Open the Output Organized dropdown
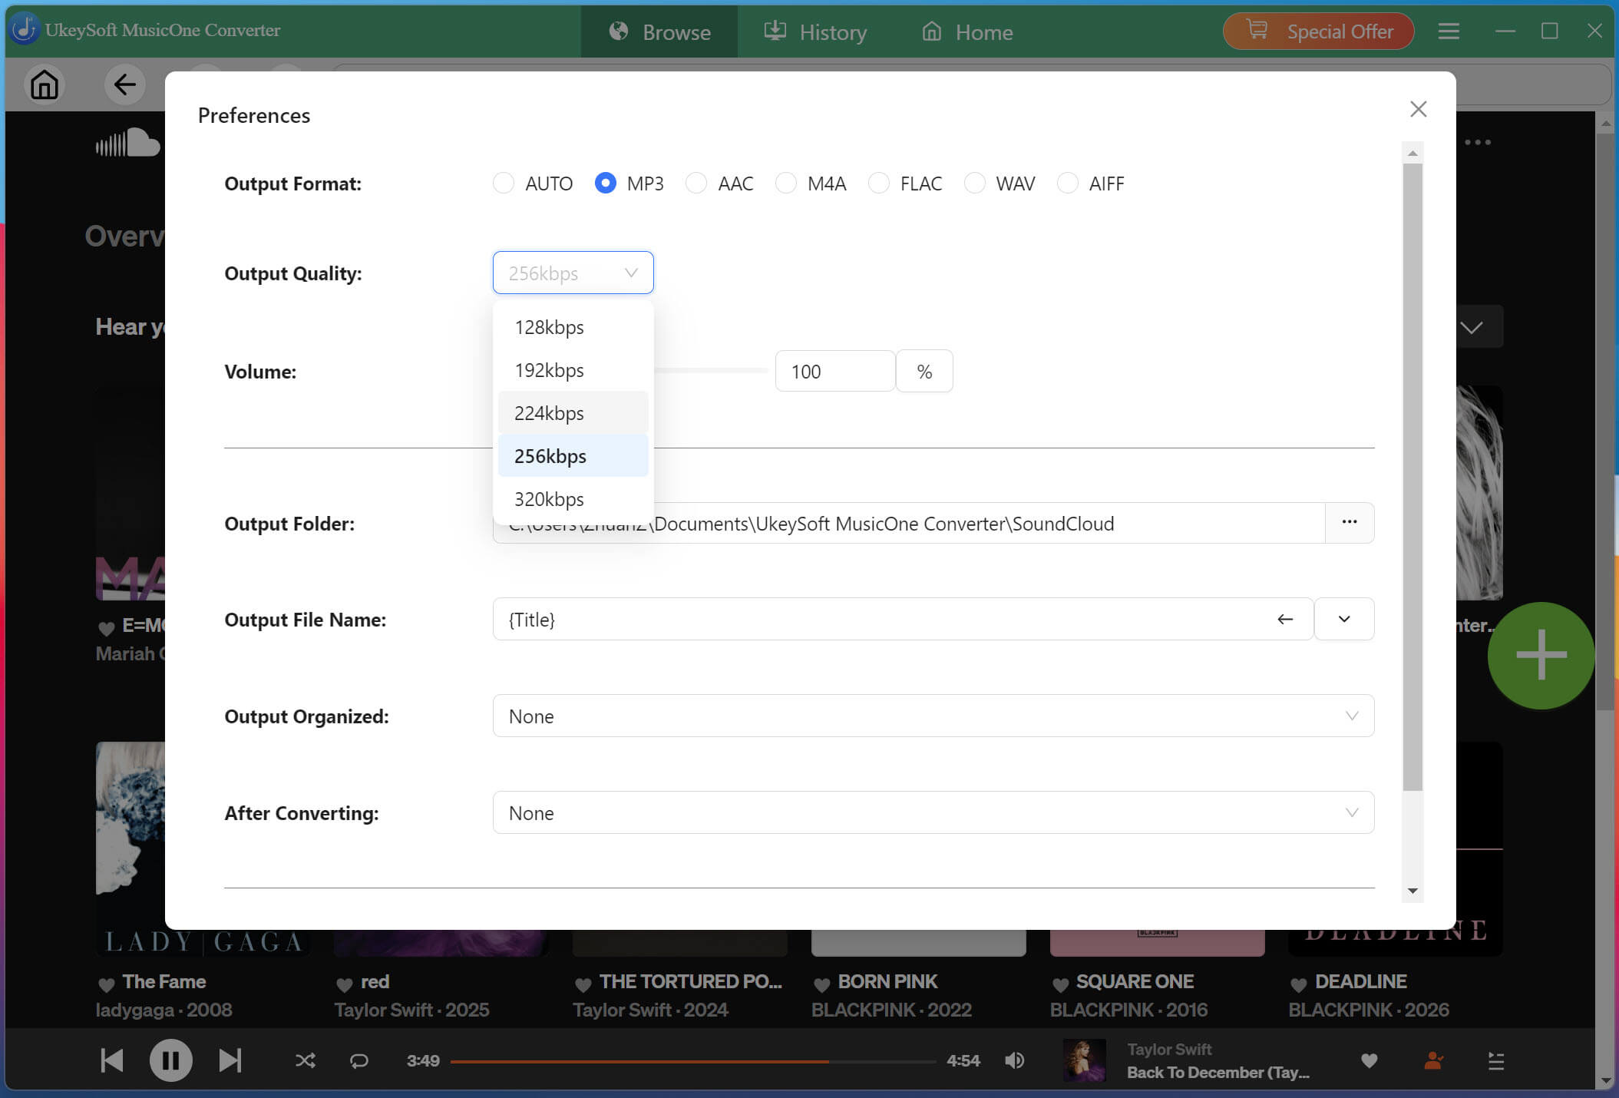Screen dimensions: 1619x1098 pos(933,716)
